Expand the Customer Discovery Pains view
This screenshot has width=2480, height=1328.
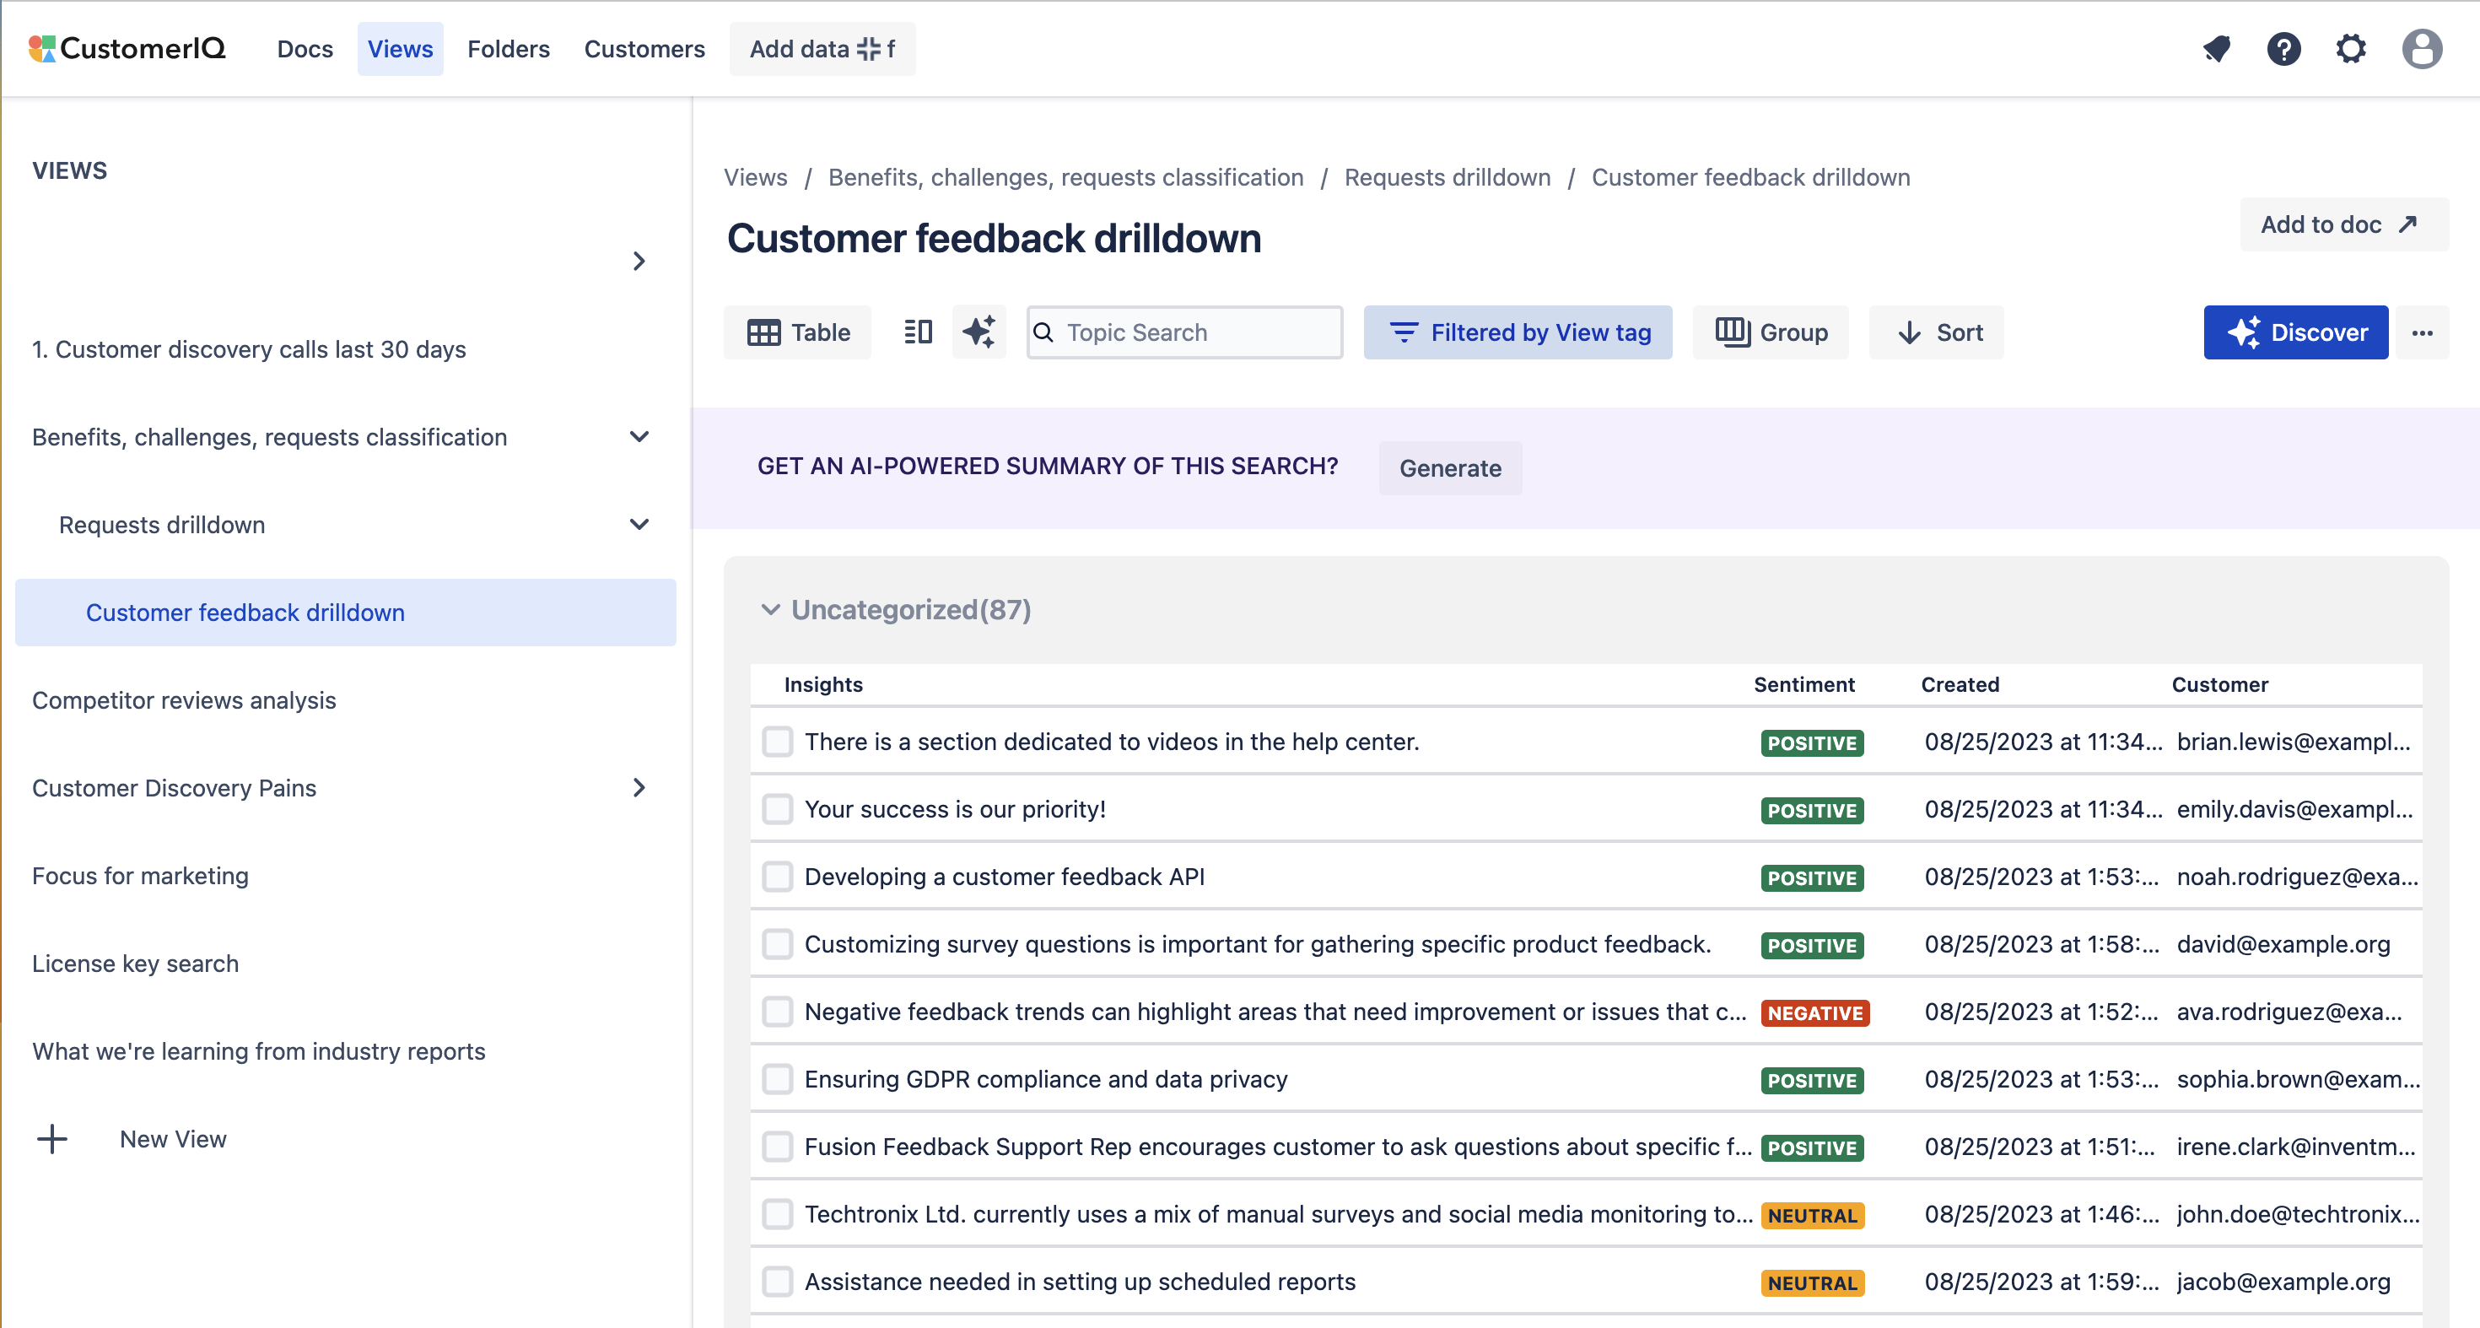[639, 788]
